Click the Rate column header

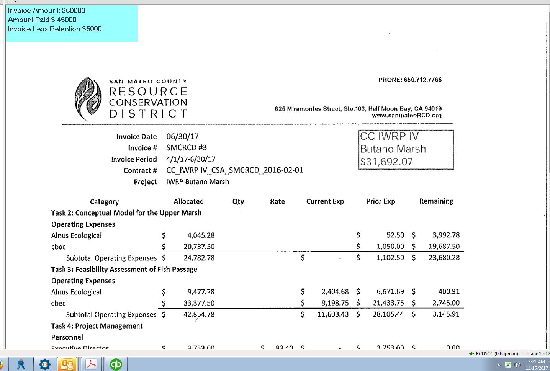pos(277,201)
